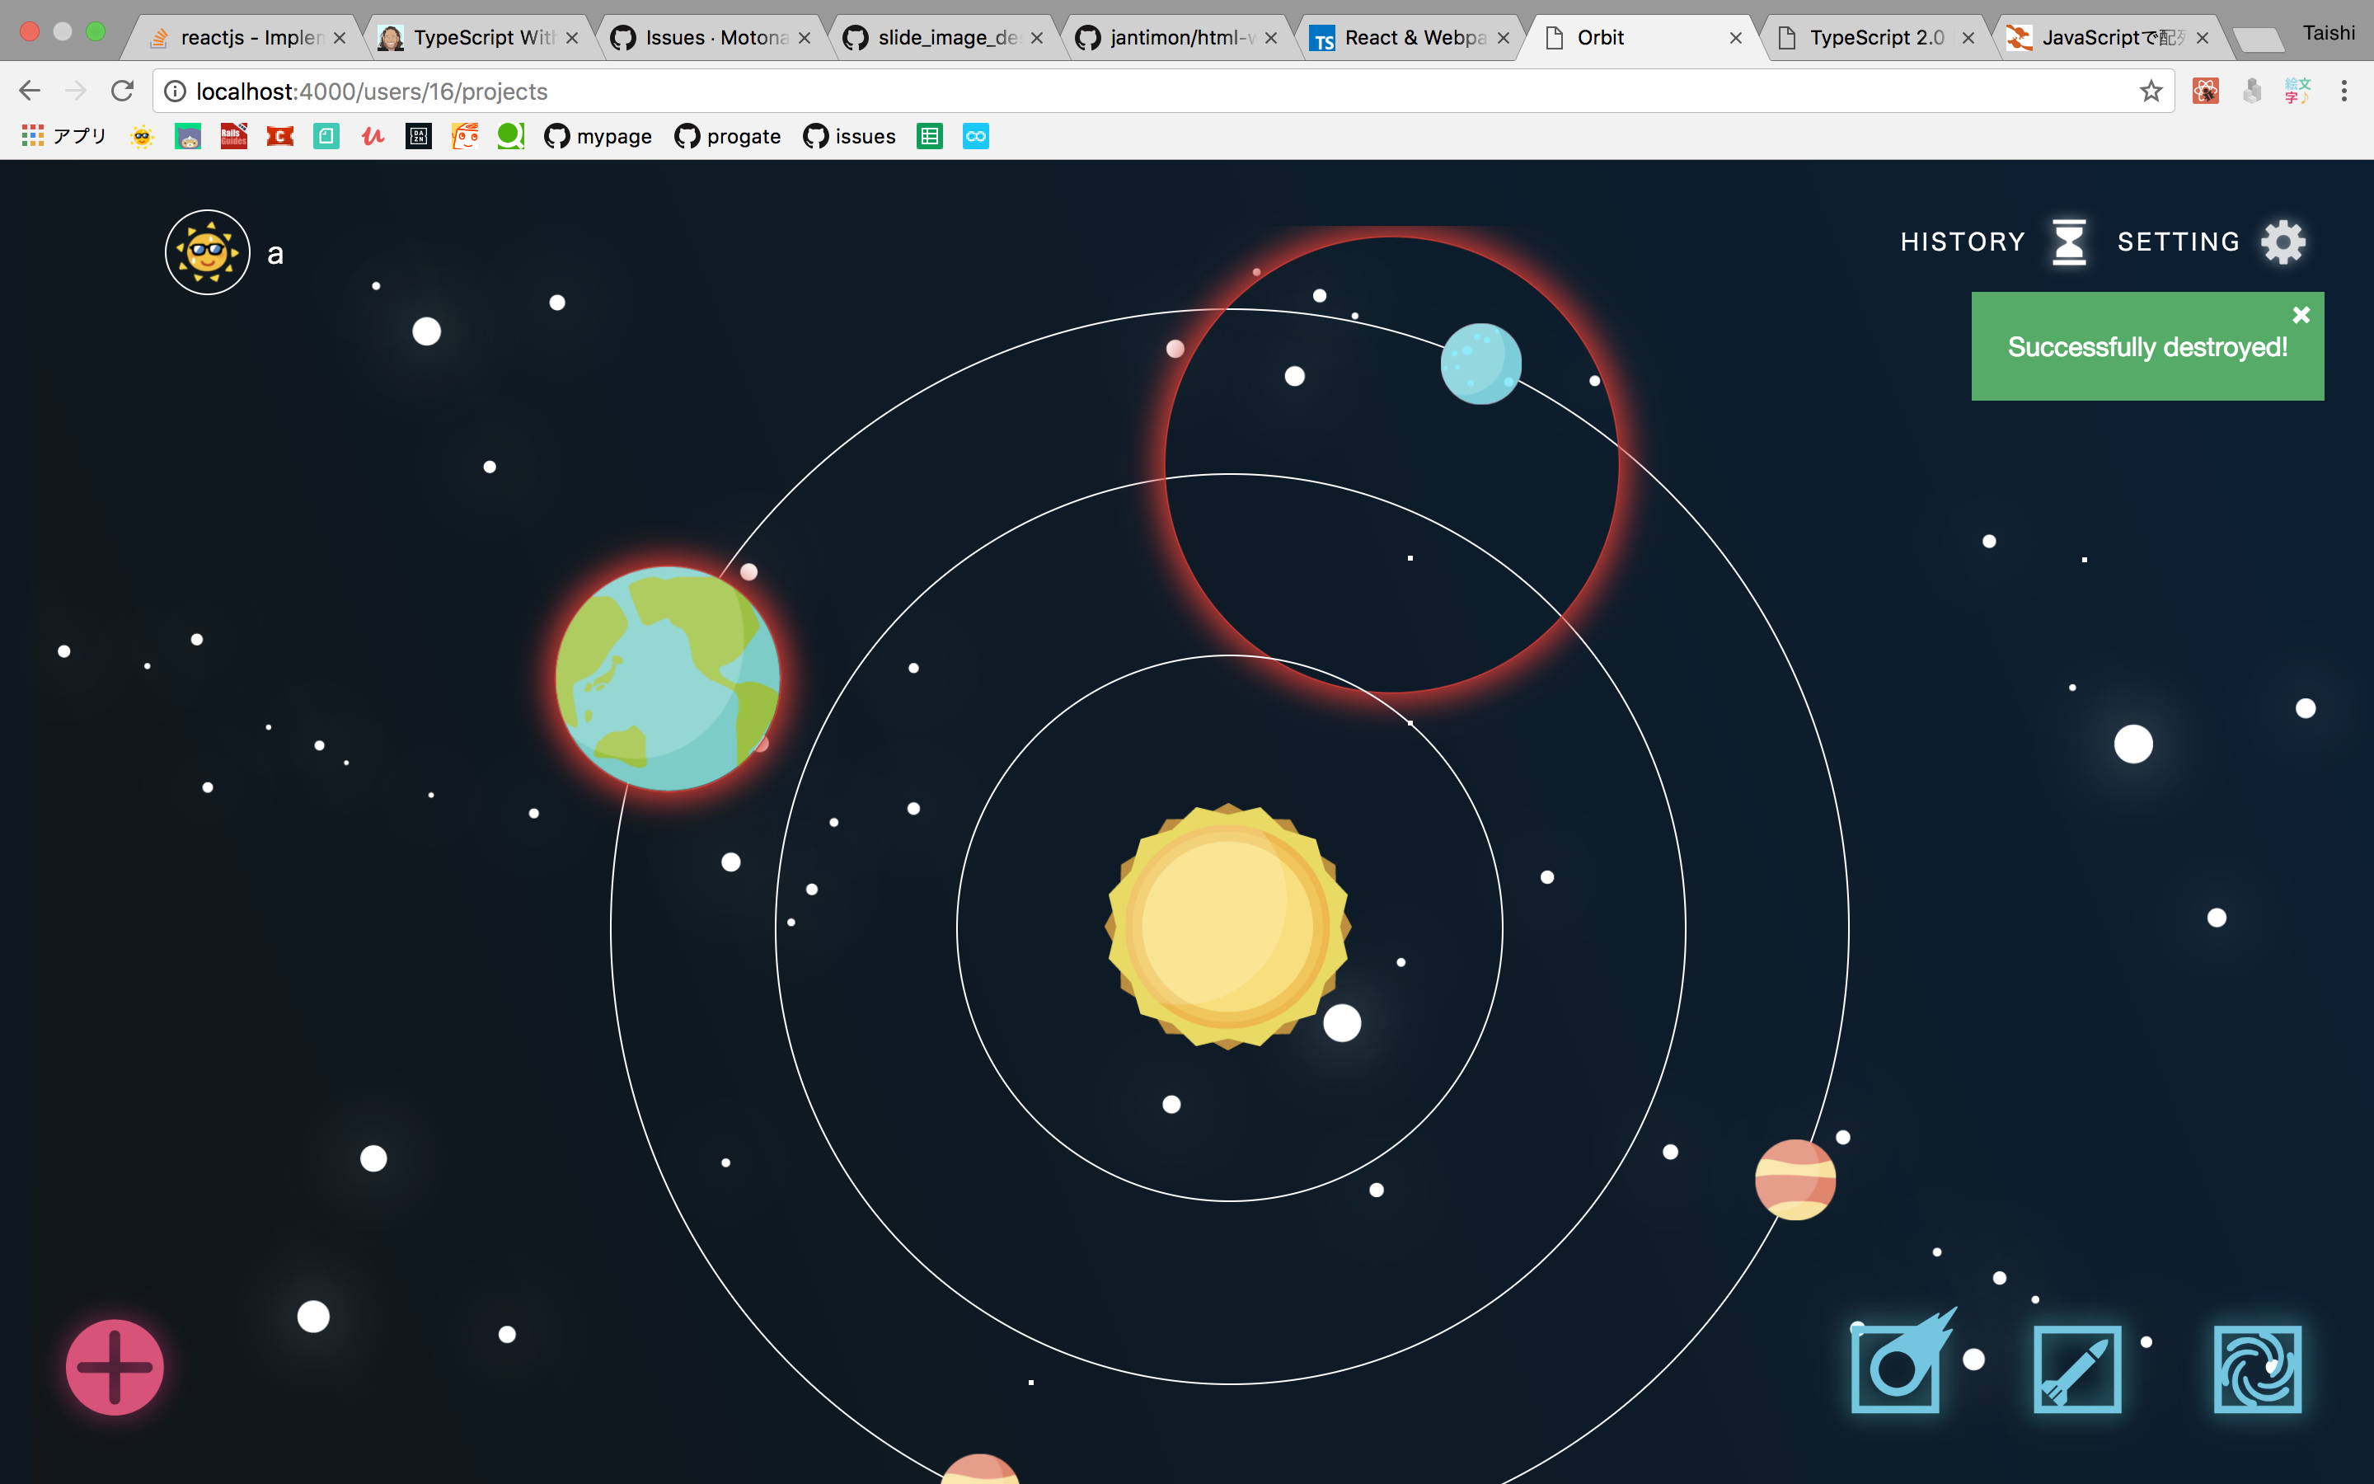Click the pink plus add-planet button

click(x=115, y=1366)
